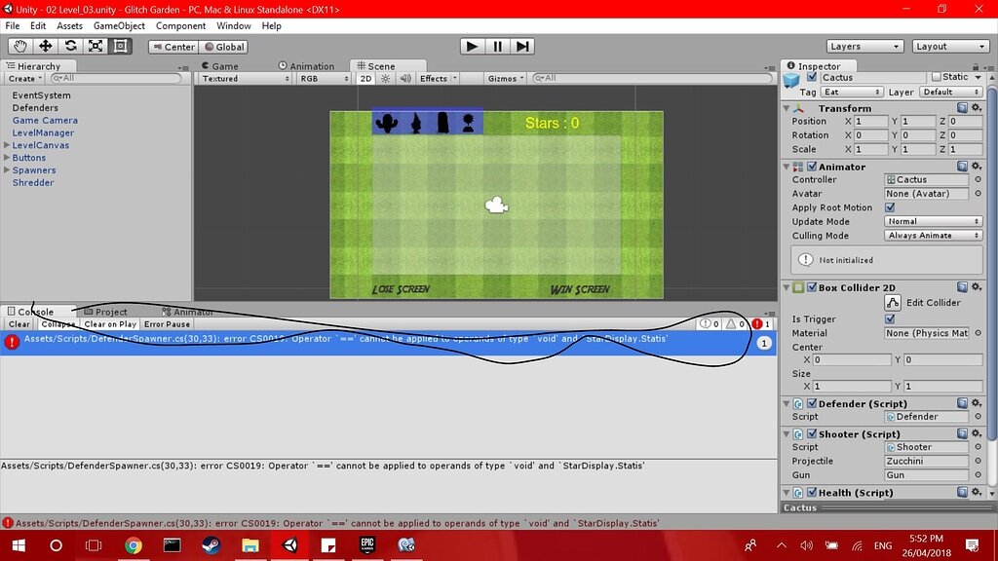998x561 pixels.
Task: Open the Gizmos dropdown
Action: (x=506, y=78)
